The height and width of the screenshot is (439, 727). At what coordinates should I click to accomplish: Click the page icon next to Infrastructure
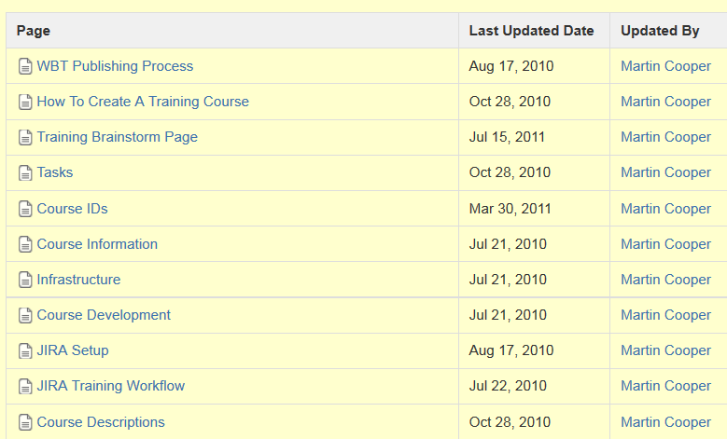point(25,280)
